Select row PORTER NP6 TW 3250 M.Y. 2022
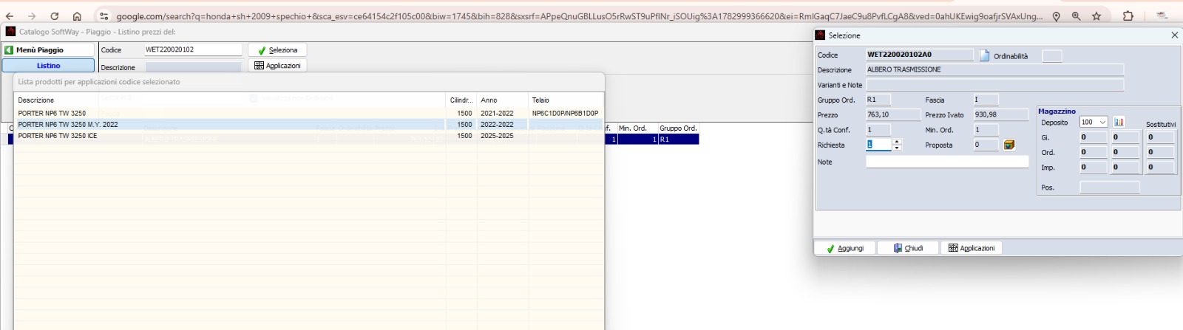Screen dimensions: 1183x330 click(309, 125)
